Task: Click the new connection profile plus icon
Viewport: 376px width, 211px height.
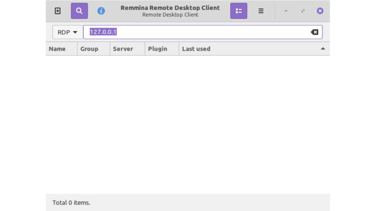Action: [58, 11]
